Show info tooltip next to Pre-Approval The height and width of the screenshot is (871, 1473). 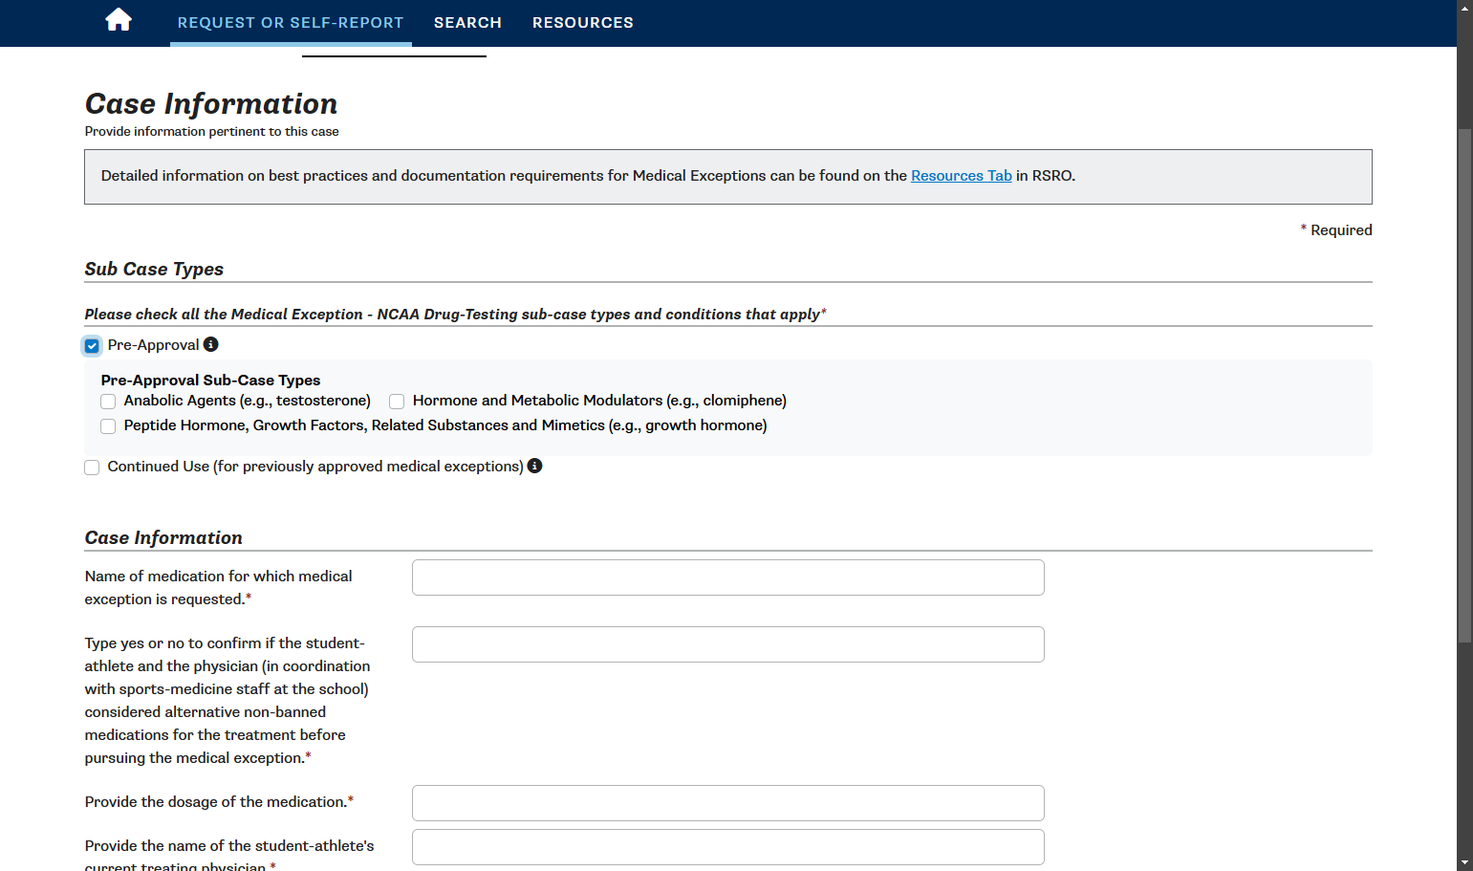coord(211,344)
